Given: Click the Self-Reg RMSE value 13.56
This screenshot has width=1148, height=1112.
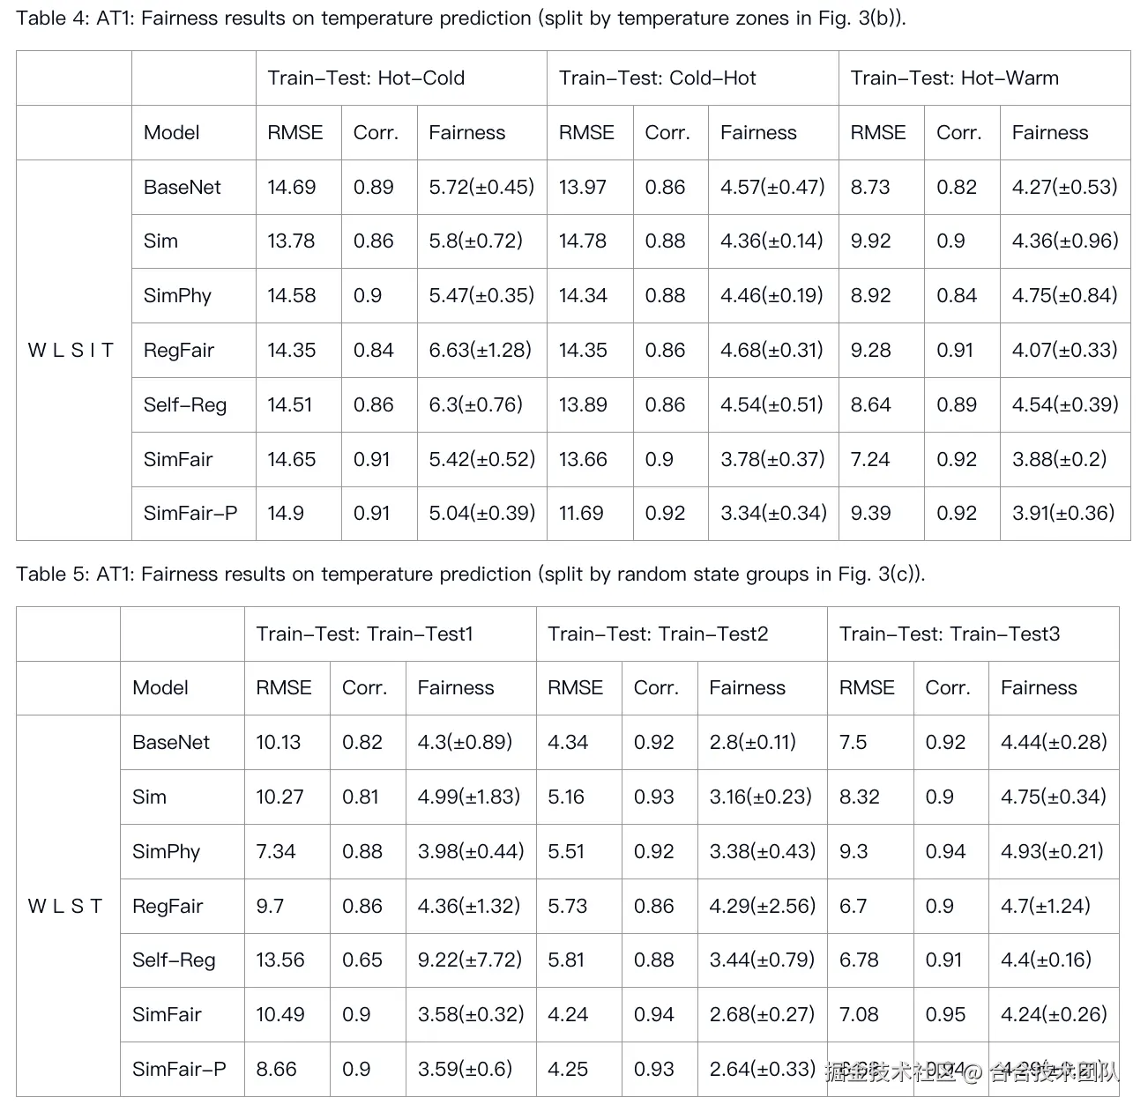Looking at the screenshot, I should point(280,960).
